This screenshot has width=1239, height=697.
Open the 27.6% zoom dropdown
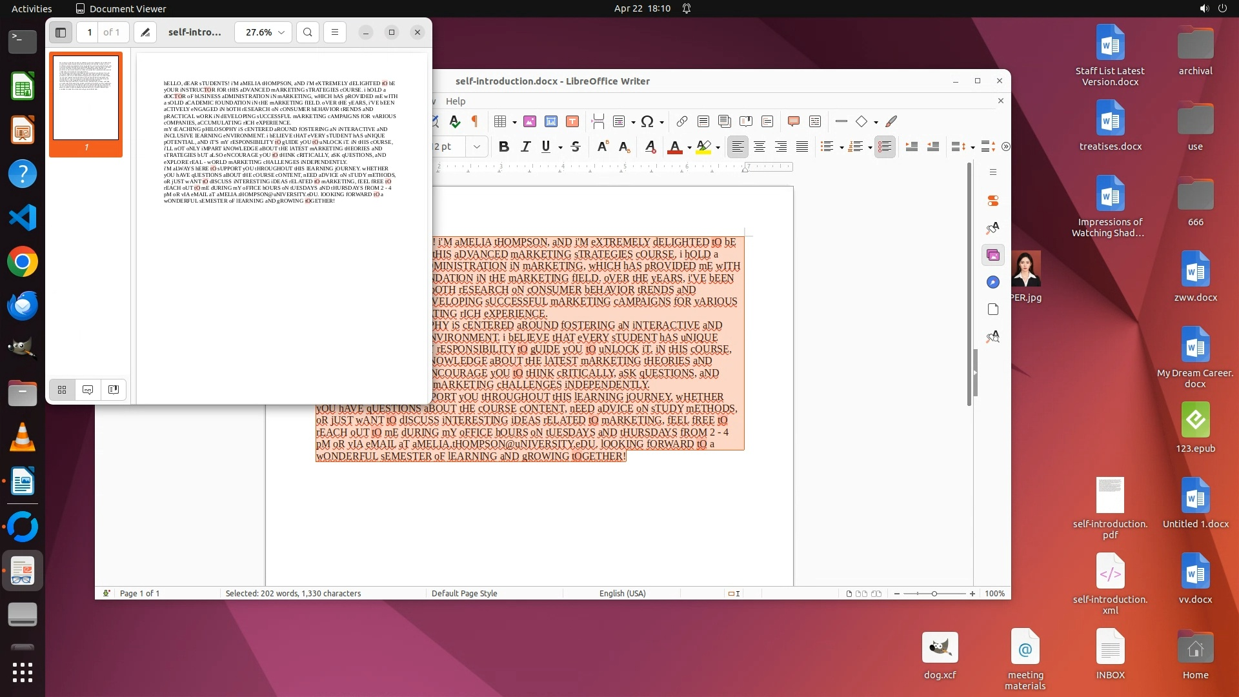coord(263,32)
